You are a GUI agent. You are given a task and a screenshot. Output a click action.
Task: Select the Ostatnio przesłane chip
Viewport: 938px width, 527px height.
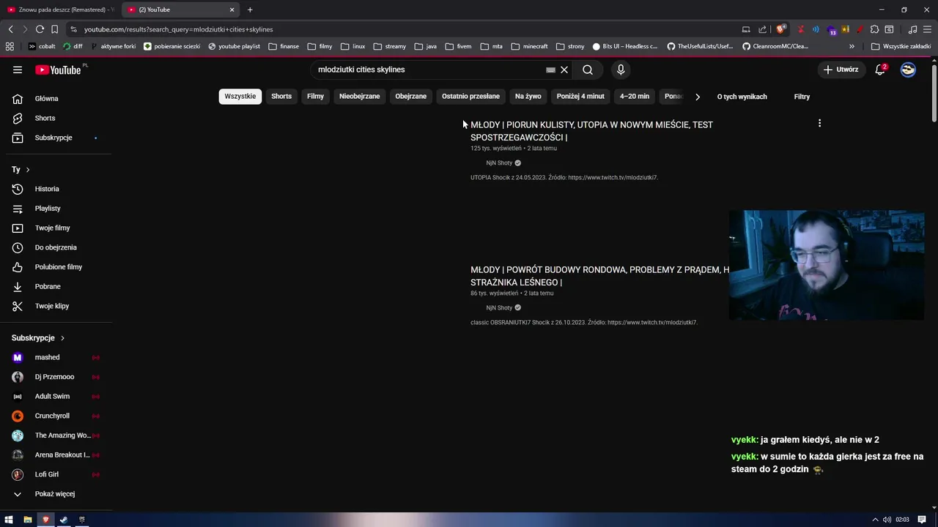click(x=470, y=97)
